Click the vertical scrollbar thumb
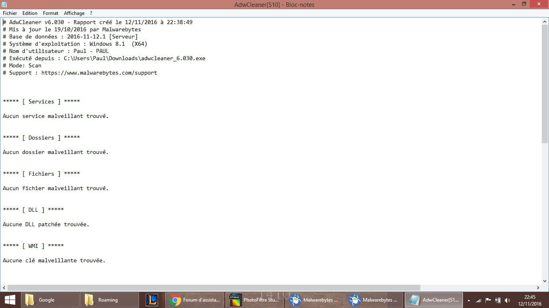The width and height of the screenshot is (549, 308). click(545, 84)
